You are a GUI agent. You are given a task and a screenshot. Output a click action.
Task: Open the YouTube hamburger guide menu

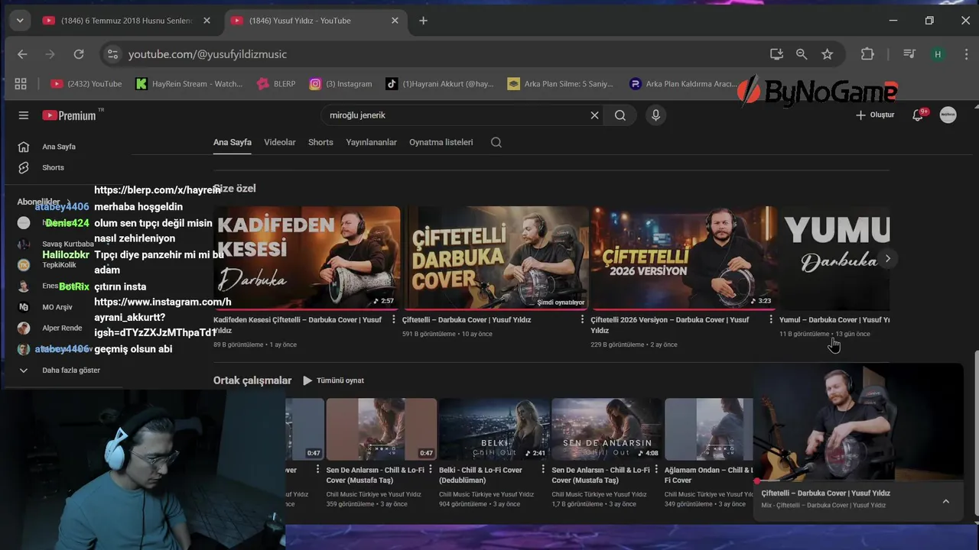[x=24, y=115]
